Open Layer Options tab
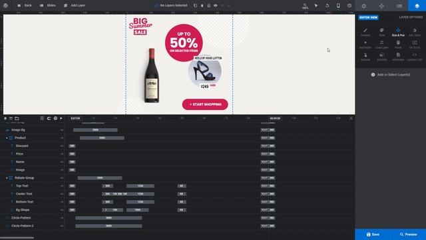Screen dimensions: 426x240 [417, 6]
